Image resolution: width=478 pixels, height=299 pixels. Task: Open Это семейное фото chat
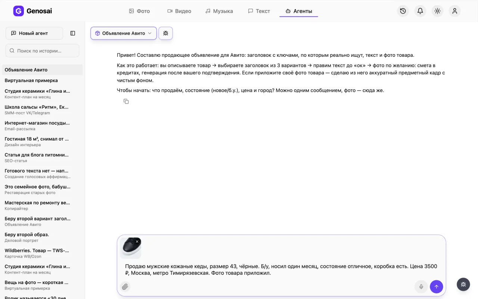[42, 189]
